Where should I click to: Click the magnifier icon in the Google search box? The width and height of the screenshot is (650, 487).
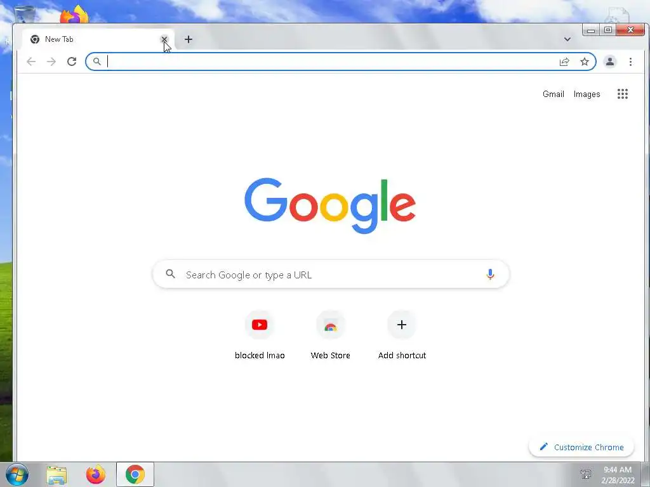tap(170, 274)
